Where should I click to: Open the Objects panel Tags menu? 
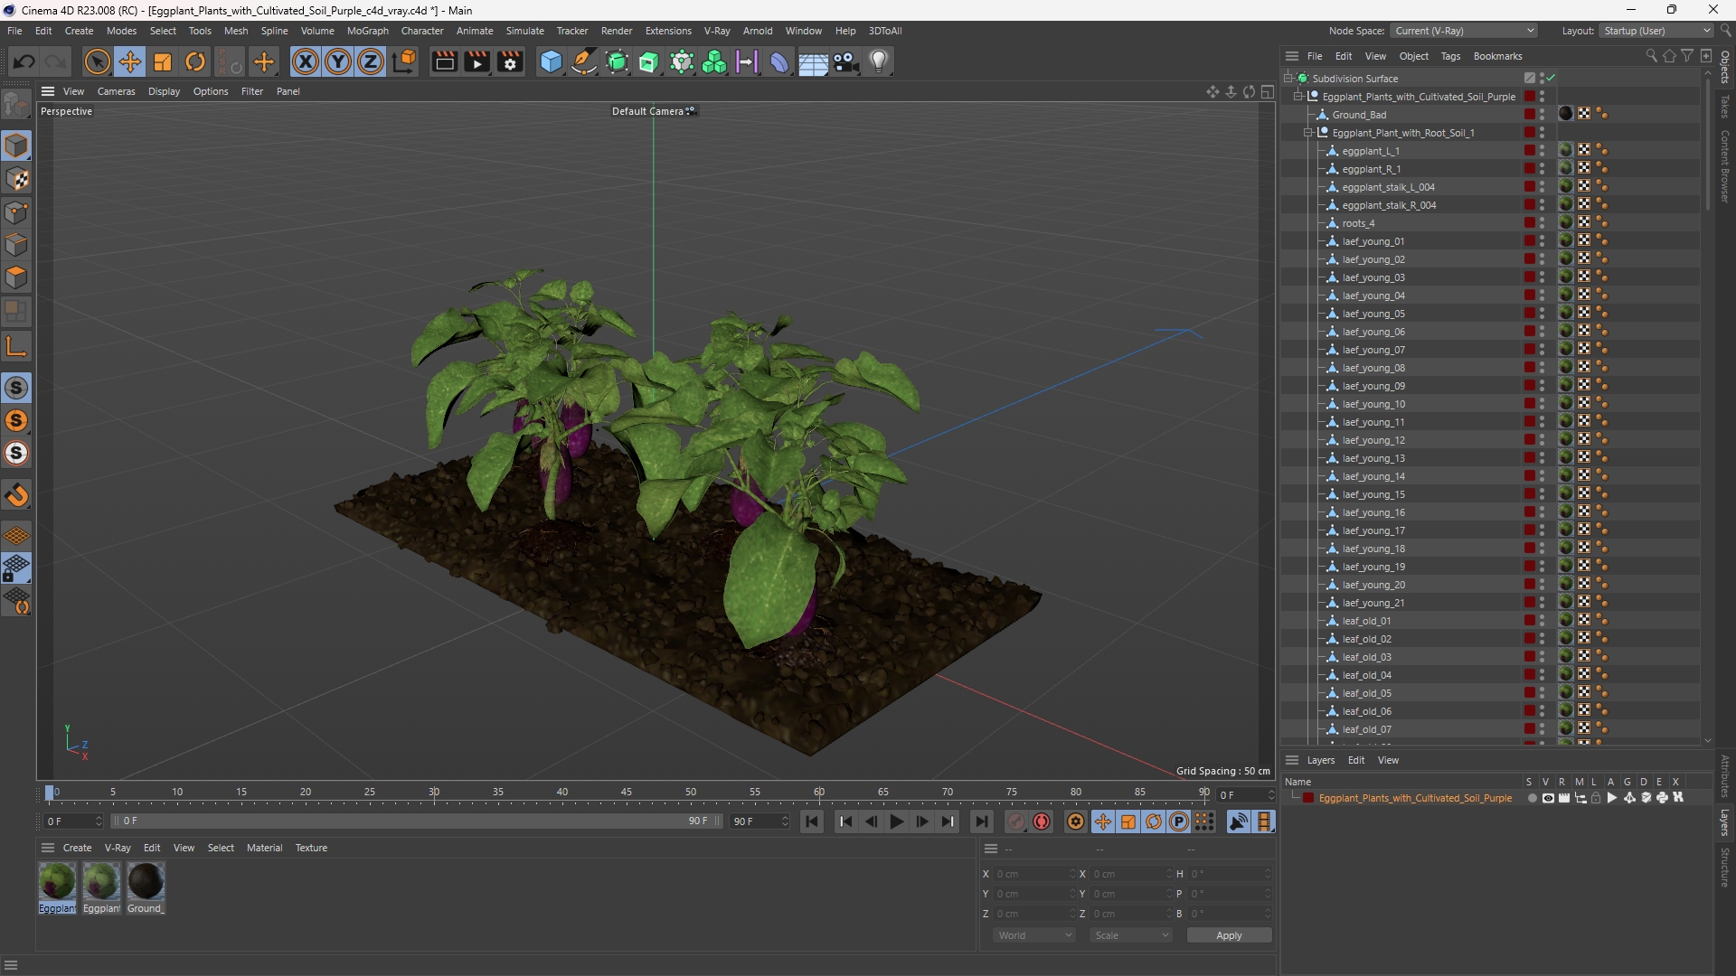tap(1450, 56)
